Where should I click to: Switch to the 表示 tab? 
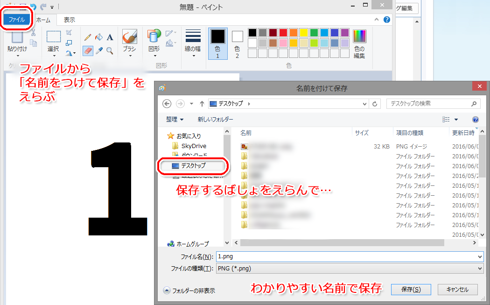click(x=70, y=20)
